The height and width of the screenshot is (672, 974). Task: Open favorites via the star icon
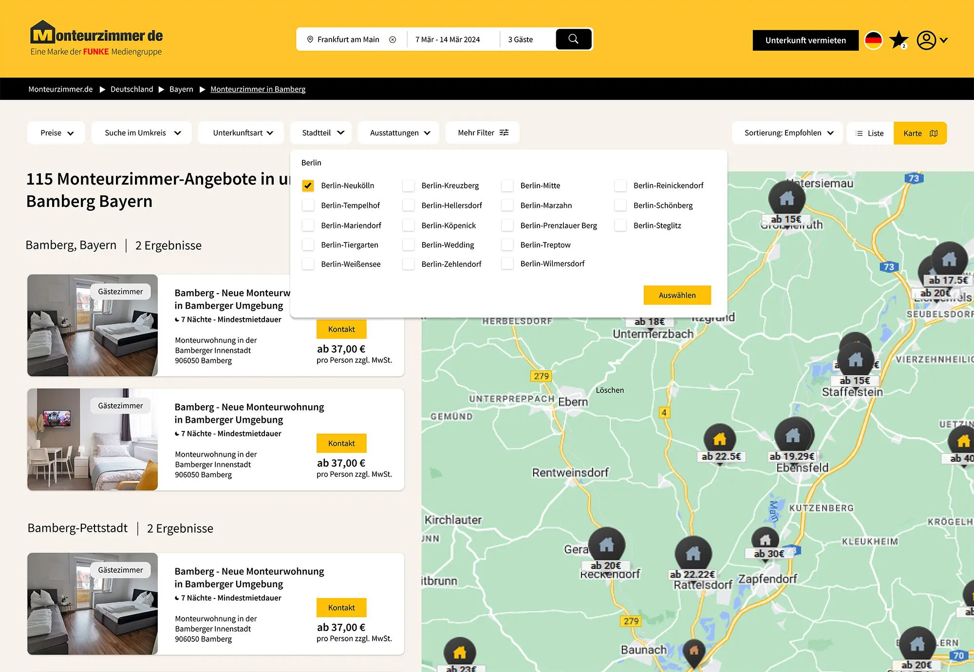(x=899, y=40)
